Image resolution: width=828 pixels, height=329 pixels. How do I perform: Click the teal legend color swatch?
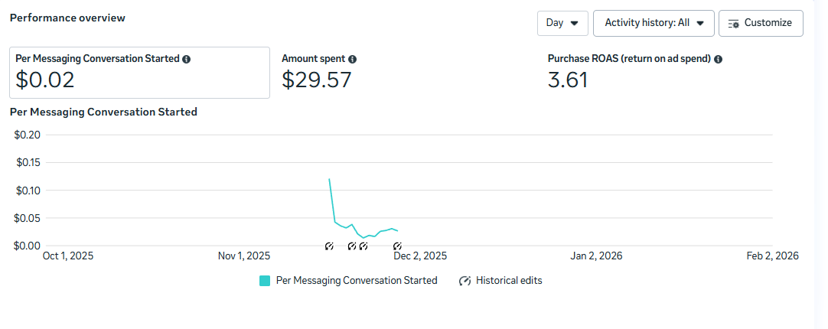pos(265,281)
